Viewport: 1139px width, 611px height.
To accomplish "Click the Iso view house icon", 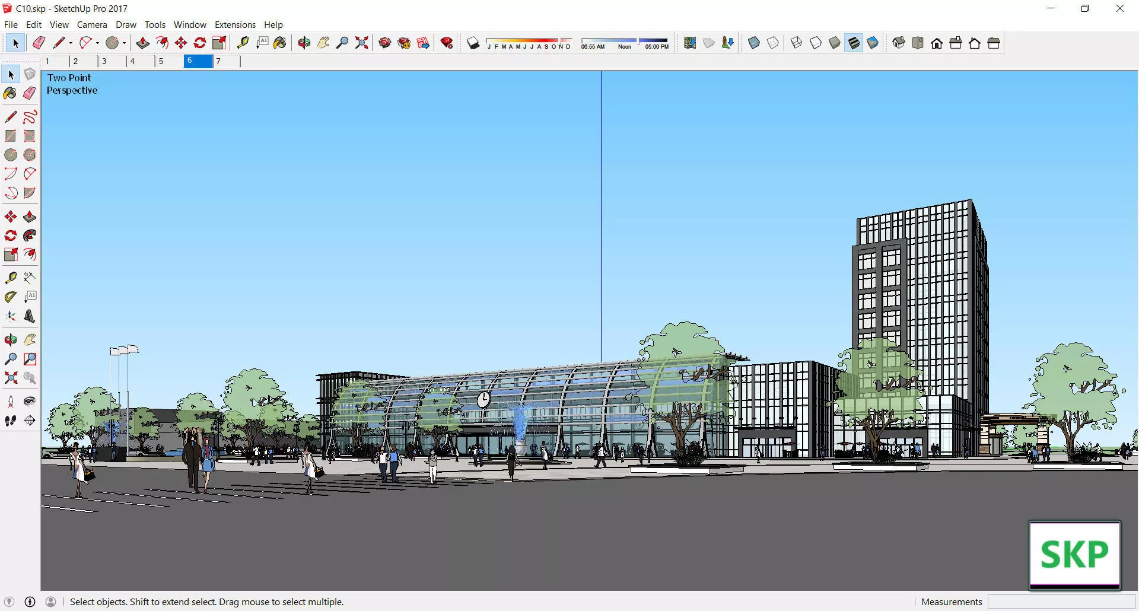I will point(899,43).
